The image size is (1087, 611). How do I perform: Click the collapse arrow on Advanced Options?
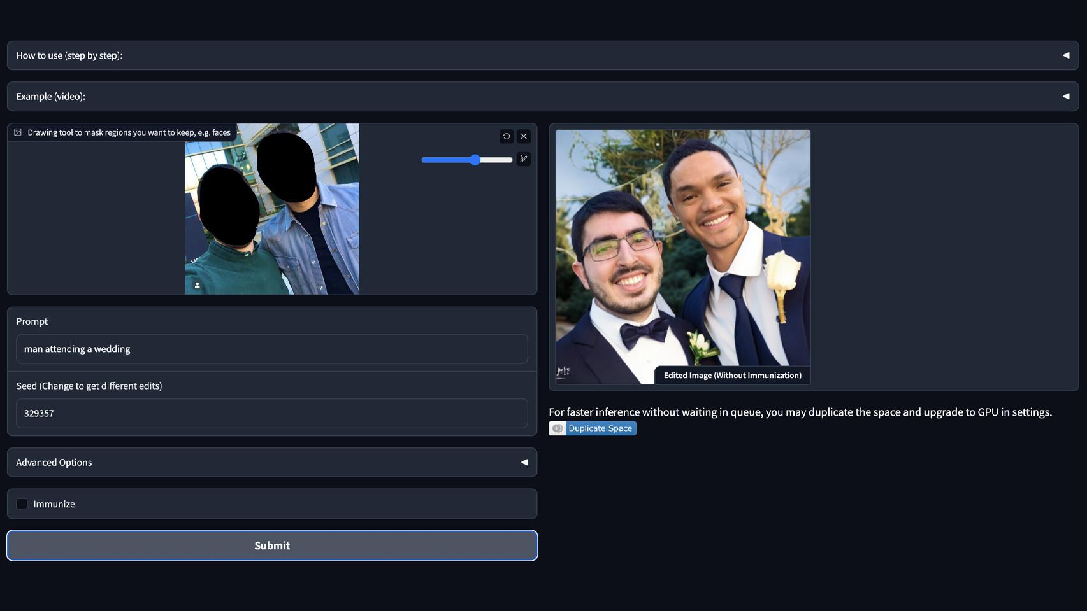click(x=524, y=462)
